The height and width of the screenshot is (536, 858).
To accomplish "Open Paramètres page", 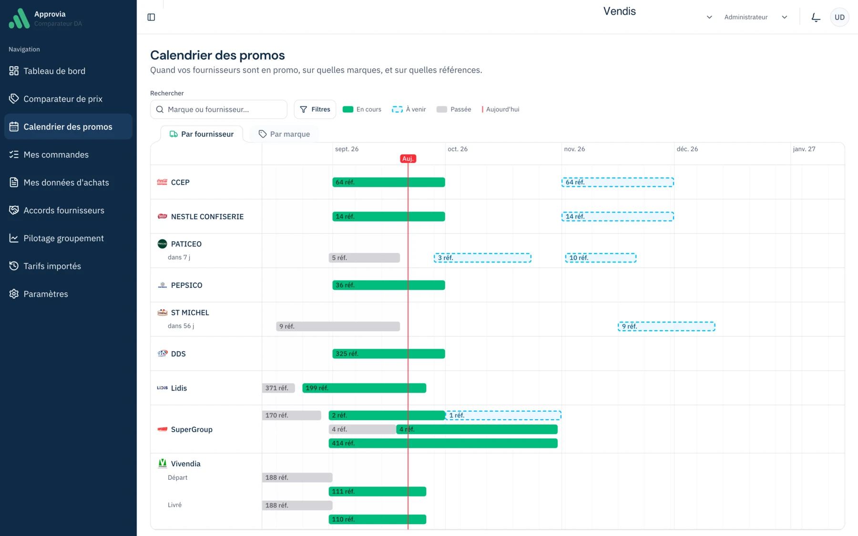I will (x=68, y=294).
